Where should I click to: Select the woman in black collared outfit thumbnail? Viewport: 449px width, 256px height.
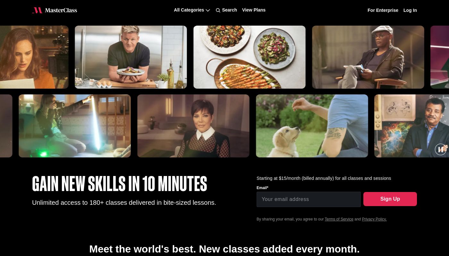click(193, 126)
